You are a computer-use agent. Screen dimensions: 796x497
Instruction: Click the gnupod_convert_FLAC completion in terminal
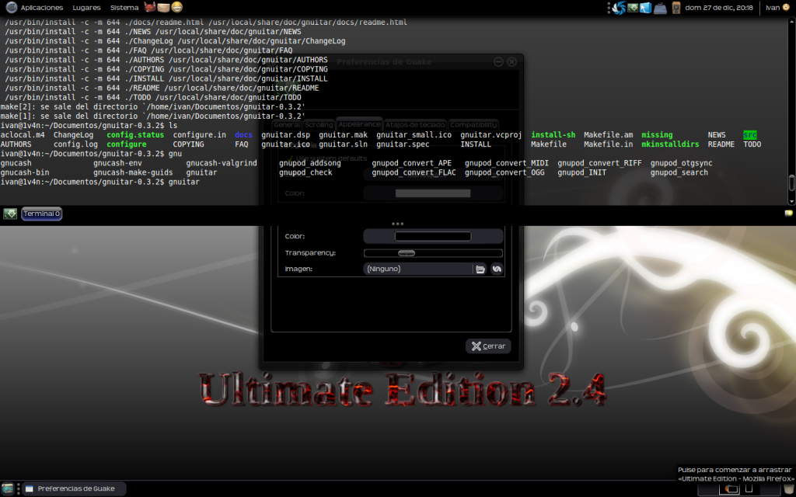[414, 172]
